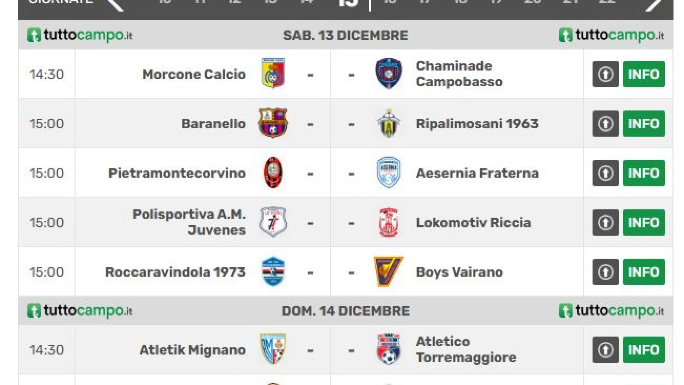
Task: Open INFO for Morcone Calcio match
Action: (x=643, y=74)
